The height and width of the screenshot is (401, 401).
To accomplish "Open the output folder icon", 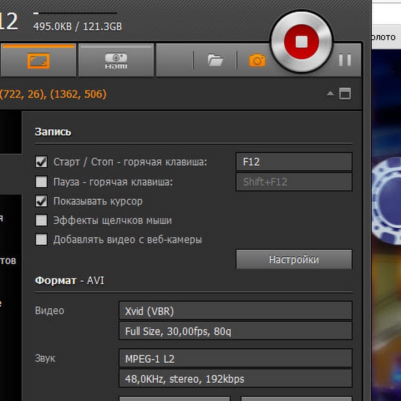I will click(x=215, y=60).
